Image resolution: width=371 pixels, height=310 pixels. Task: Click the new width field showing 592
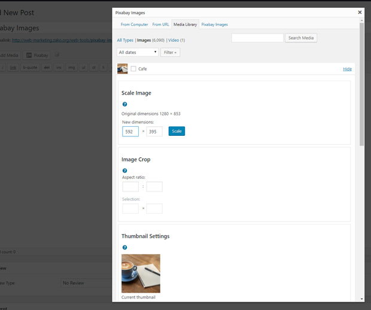(x=130, y=132)
